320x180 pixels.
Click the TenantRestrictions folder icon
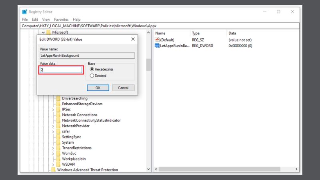pyautogui.click(x=58, y=148)
